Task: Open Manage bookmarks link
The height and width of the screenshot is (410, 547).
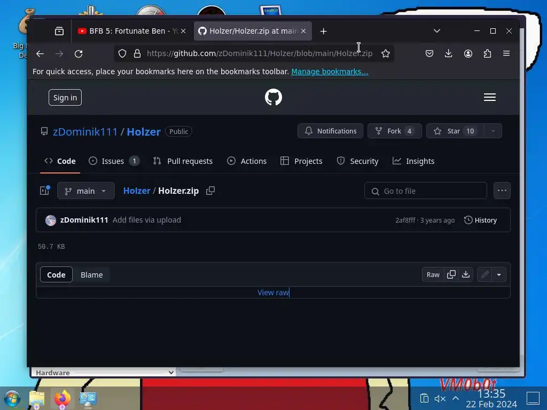Action: (330, 72)
